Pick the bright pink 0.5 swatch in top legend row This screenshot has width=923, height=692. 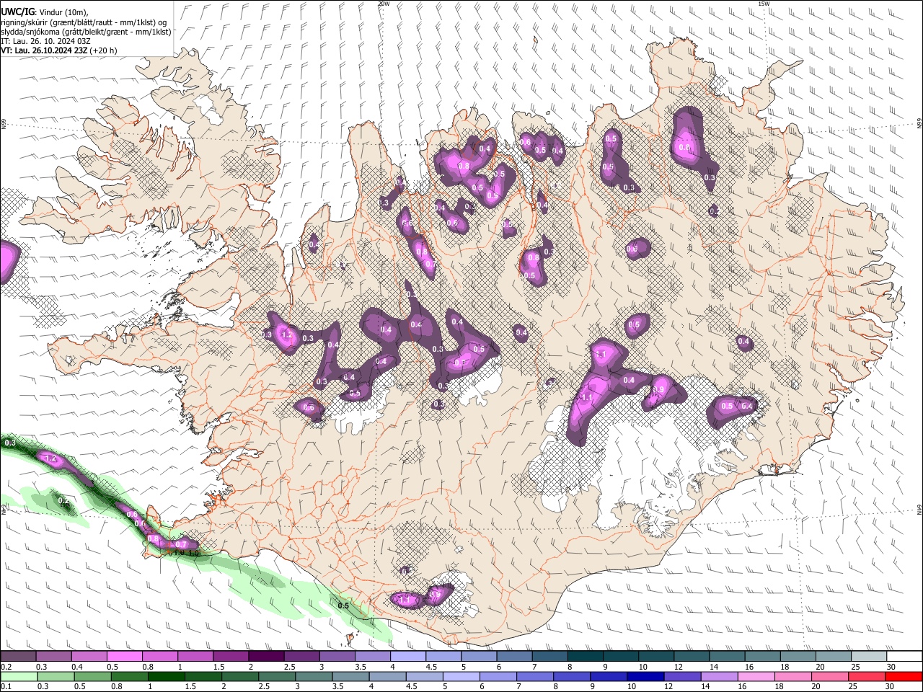point(125,656)
